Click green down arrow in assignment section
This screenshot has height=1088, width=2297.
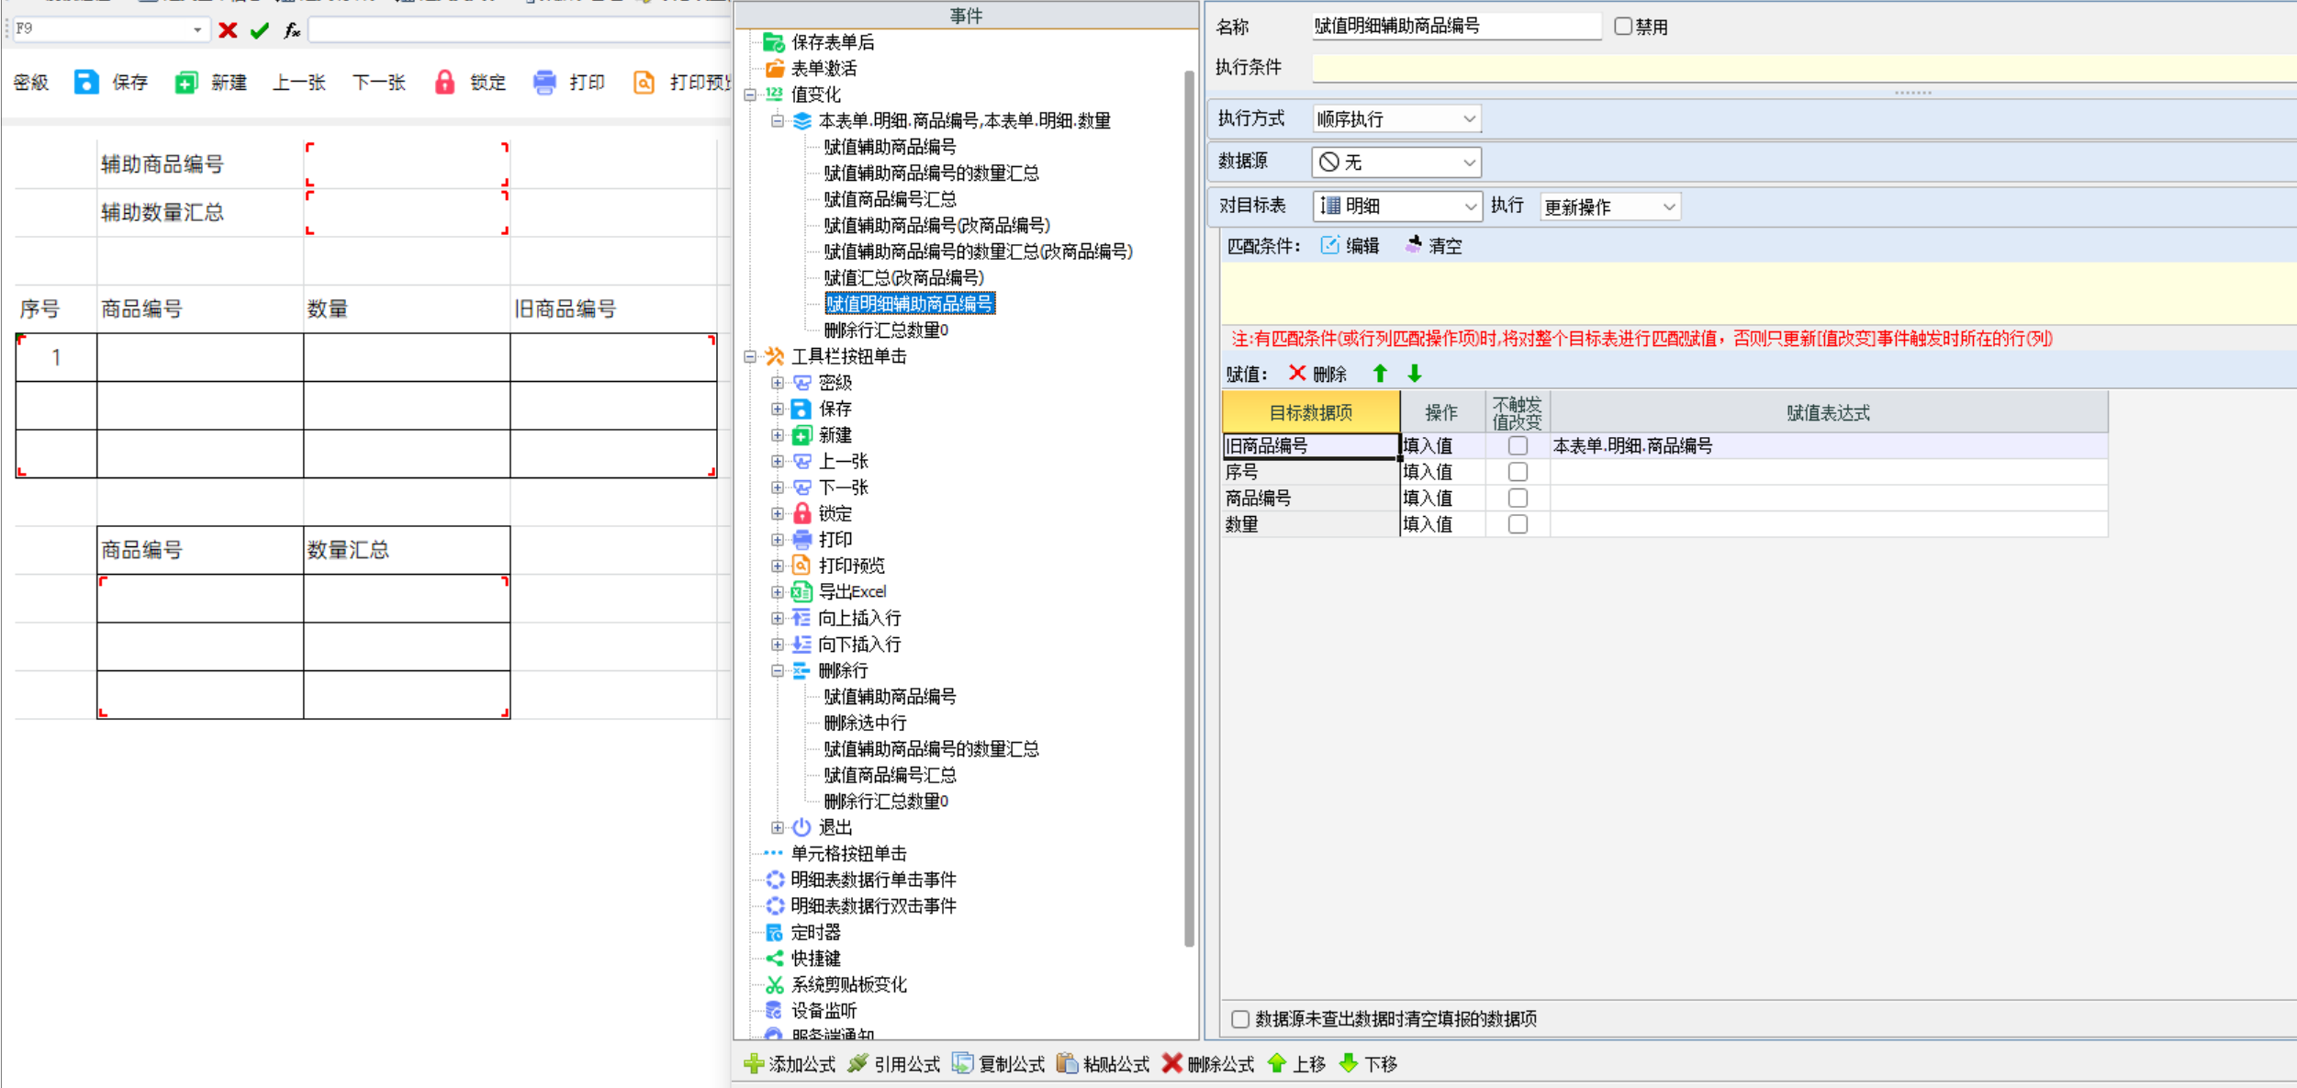1414,374
